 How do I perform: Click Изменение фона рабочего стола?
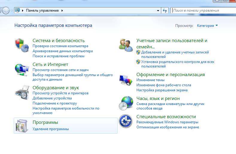pyautogui.click(x=164, y=85)
